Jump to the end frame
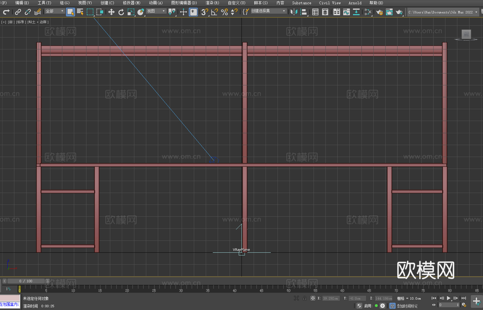Viewport: 483px width, 310px height. pos(464,298)
